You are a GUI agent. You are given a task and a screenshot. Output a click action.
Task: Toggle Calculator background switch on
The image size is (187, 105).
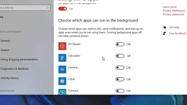[120, 56]
